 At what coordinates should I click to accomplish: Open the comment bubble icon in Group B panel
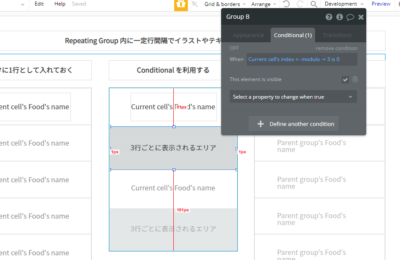[350, 17]
